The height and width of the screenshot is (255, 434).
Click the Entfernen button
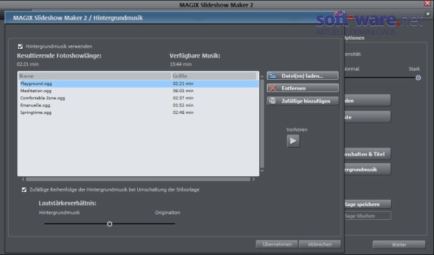pos(303,88)
